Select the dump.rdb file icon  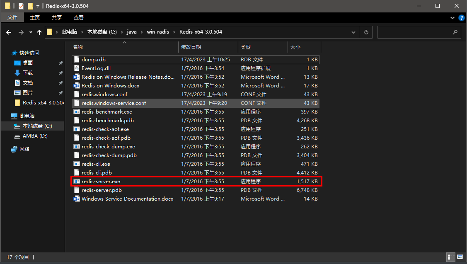coord(77,59)
